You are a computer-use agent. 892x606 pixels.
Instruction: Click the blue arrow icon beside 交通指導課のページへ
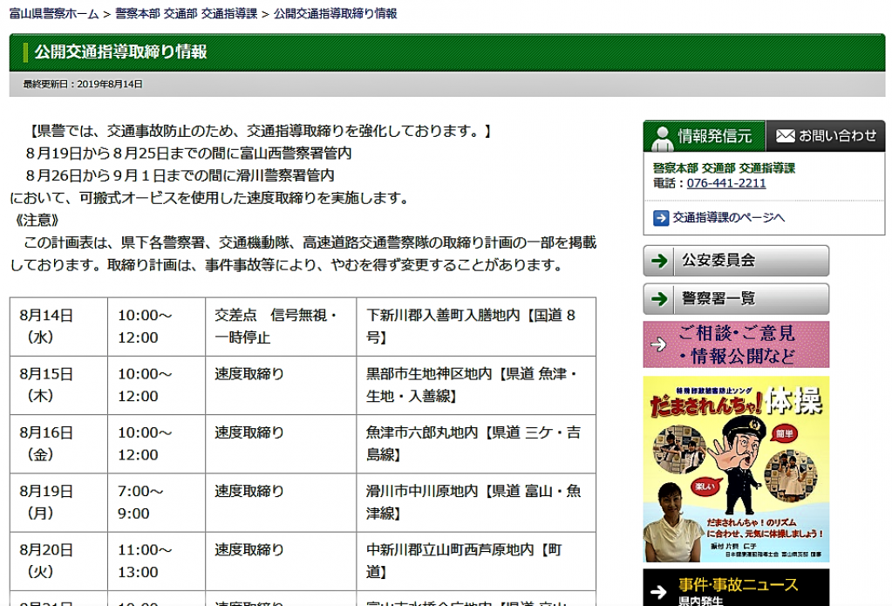pyautogui.click(x=661, y=217)
